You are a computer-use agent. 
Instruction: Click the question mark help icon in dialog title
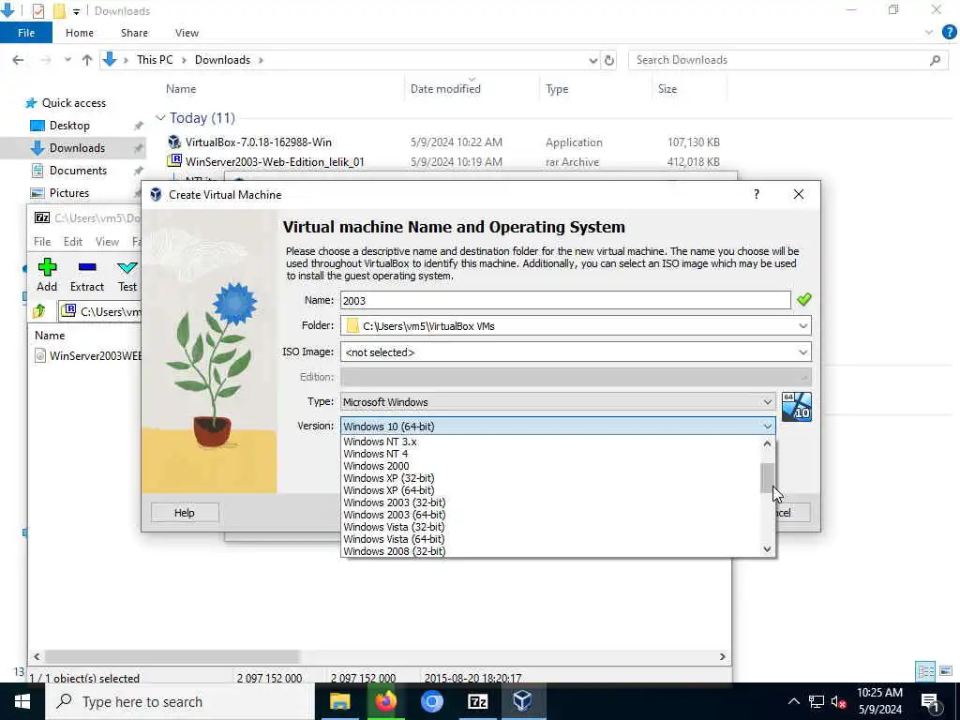pyautogui.click(x=757, y=194)
